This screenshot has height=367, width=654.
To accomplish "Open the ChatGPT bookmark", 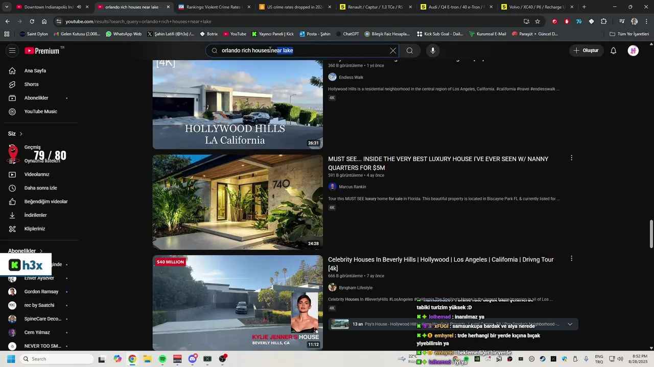I will 346,34.
